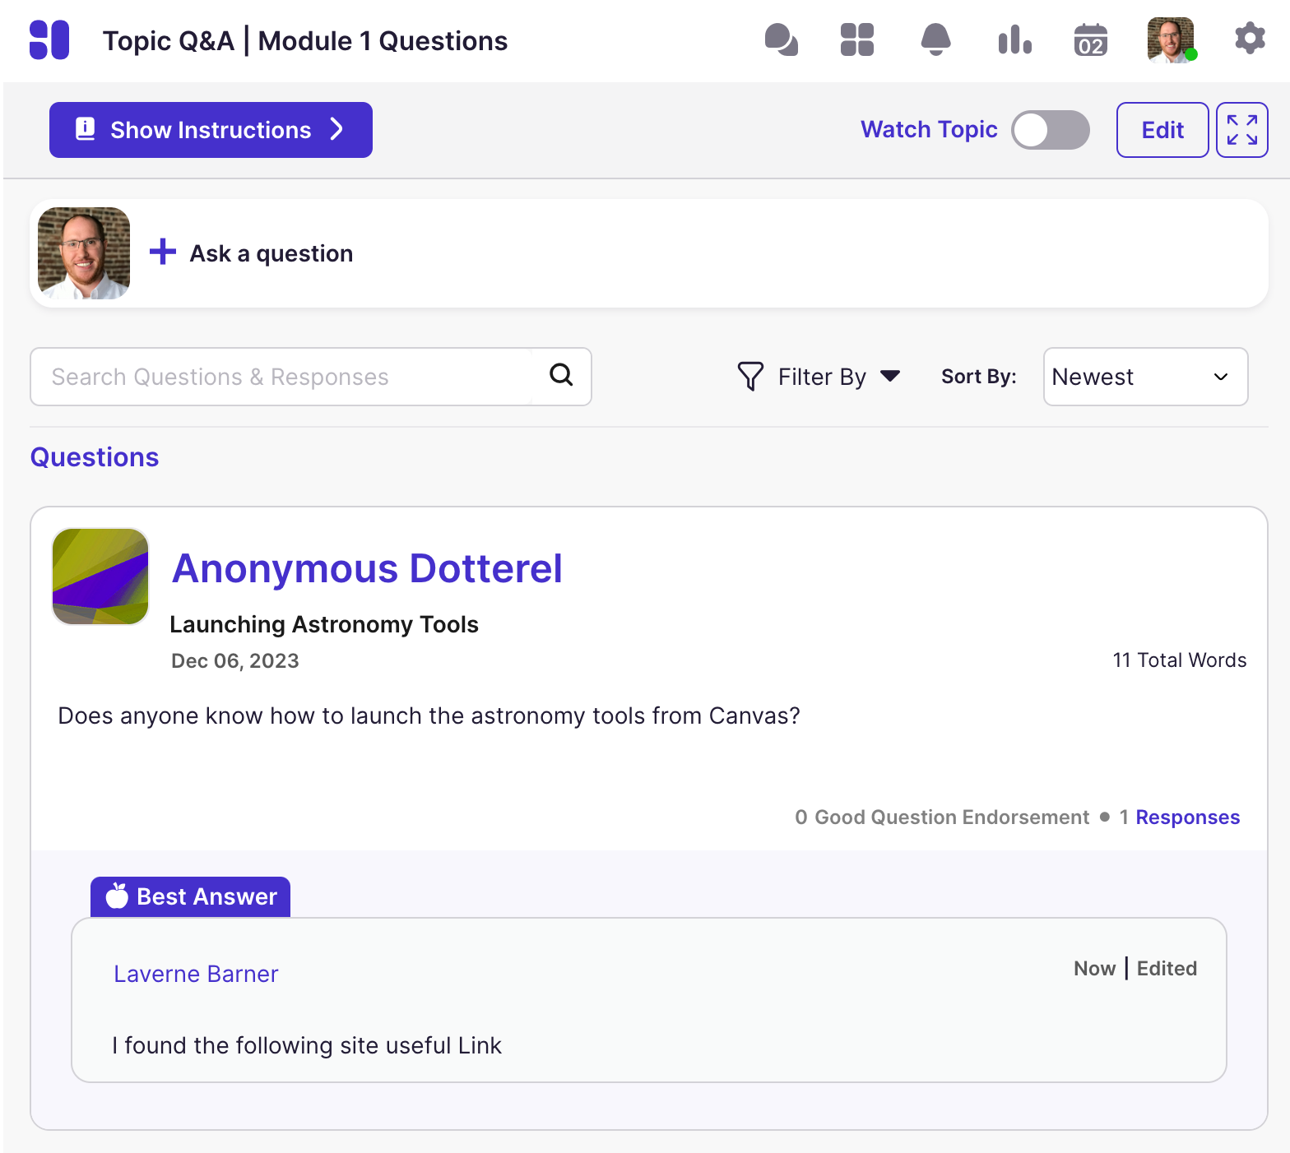Click the Edit button
This screenshot has height=1153, width=1290.
(1162, 130)
